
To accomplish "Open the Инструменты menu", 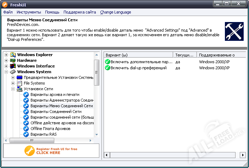I will pos(28,12).
